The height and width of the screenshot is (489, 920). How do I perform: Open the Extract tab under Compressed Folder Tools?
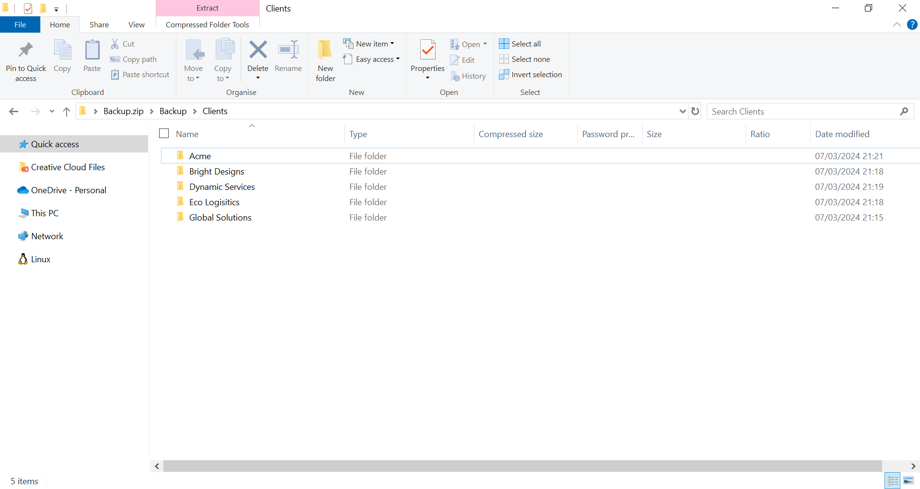[207, 8]
